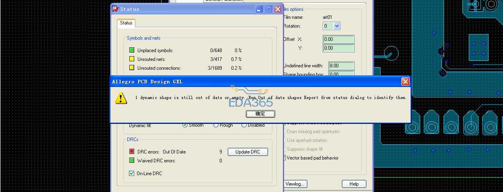Minimize the Status window

259,9
